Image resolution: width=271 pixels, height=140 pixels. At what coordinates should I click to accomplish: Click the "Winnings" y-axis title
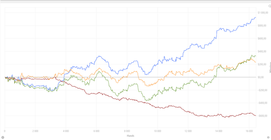pyautogui.click(x=270, y=67)
